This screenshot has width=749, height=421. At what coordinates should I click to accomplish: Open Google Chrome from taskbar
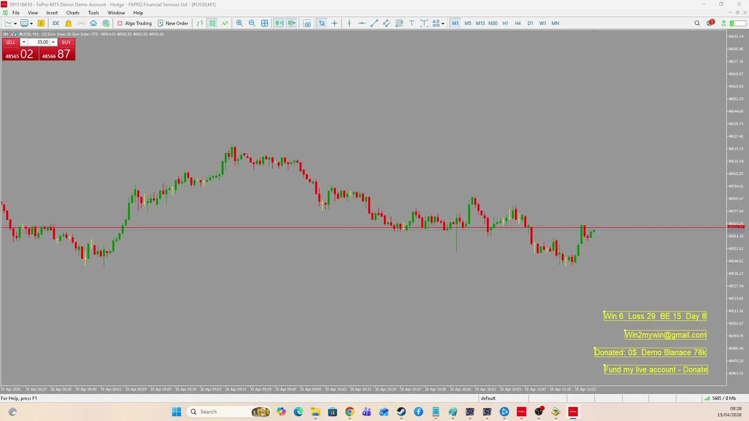click(349, 412)
